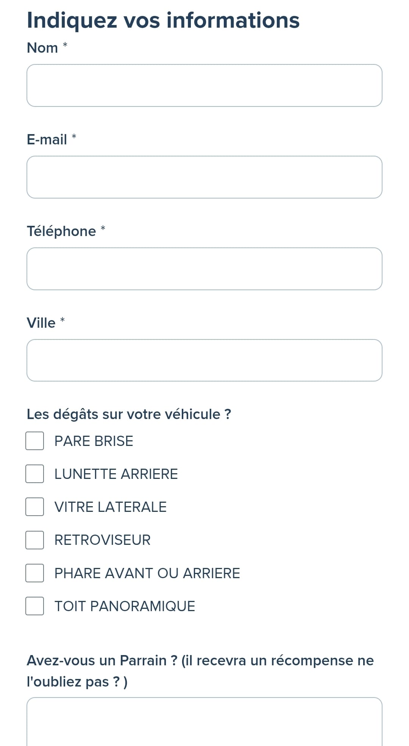The image size is (409, 746).
Task: Enable the VITRE LATERALE checkbox square
Action: 35,507
